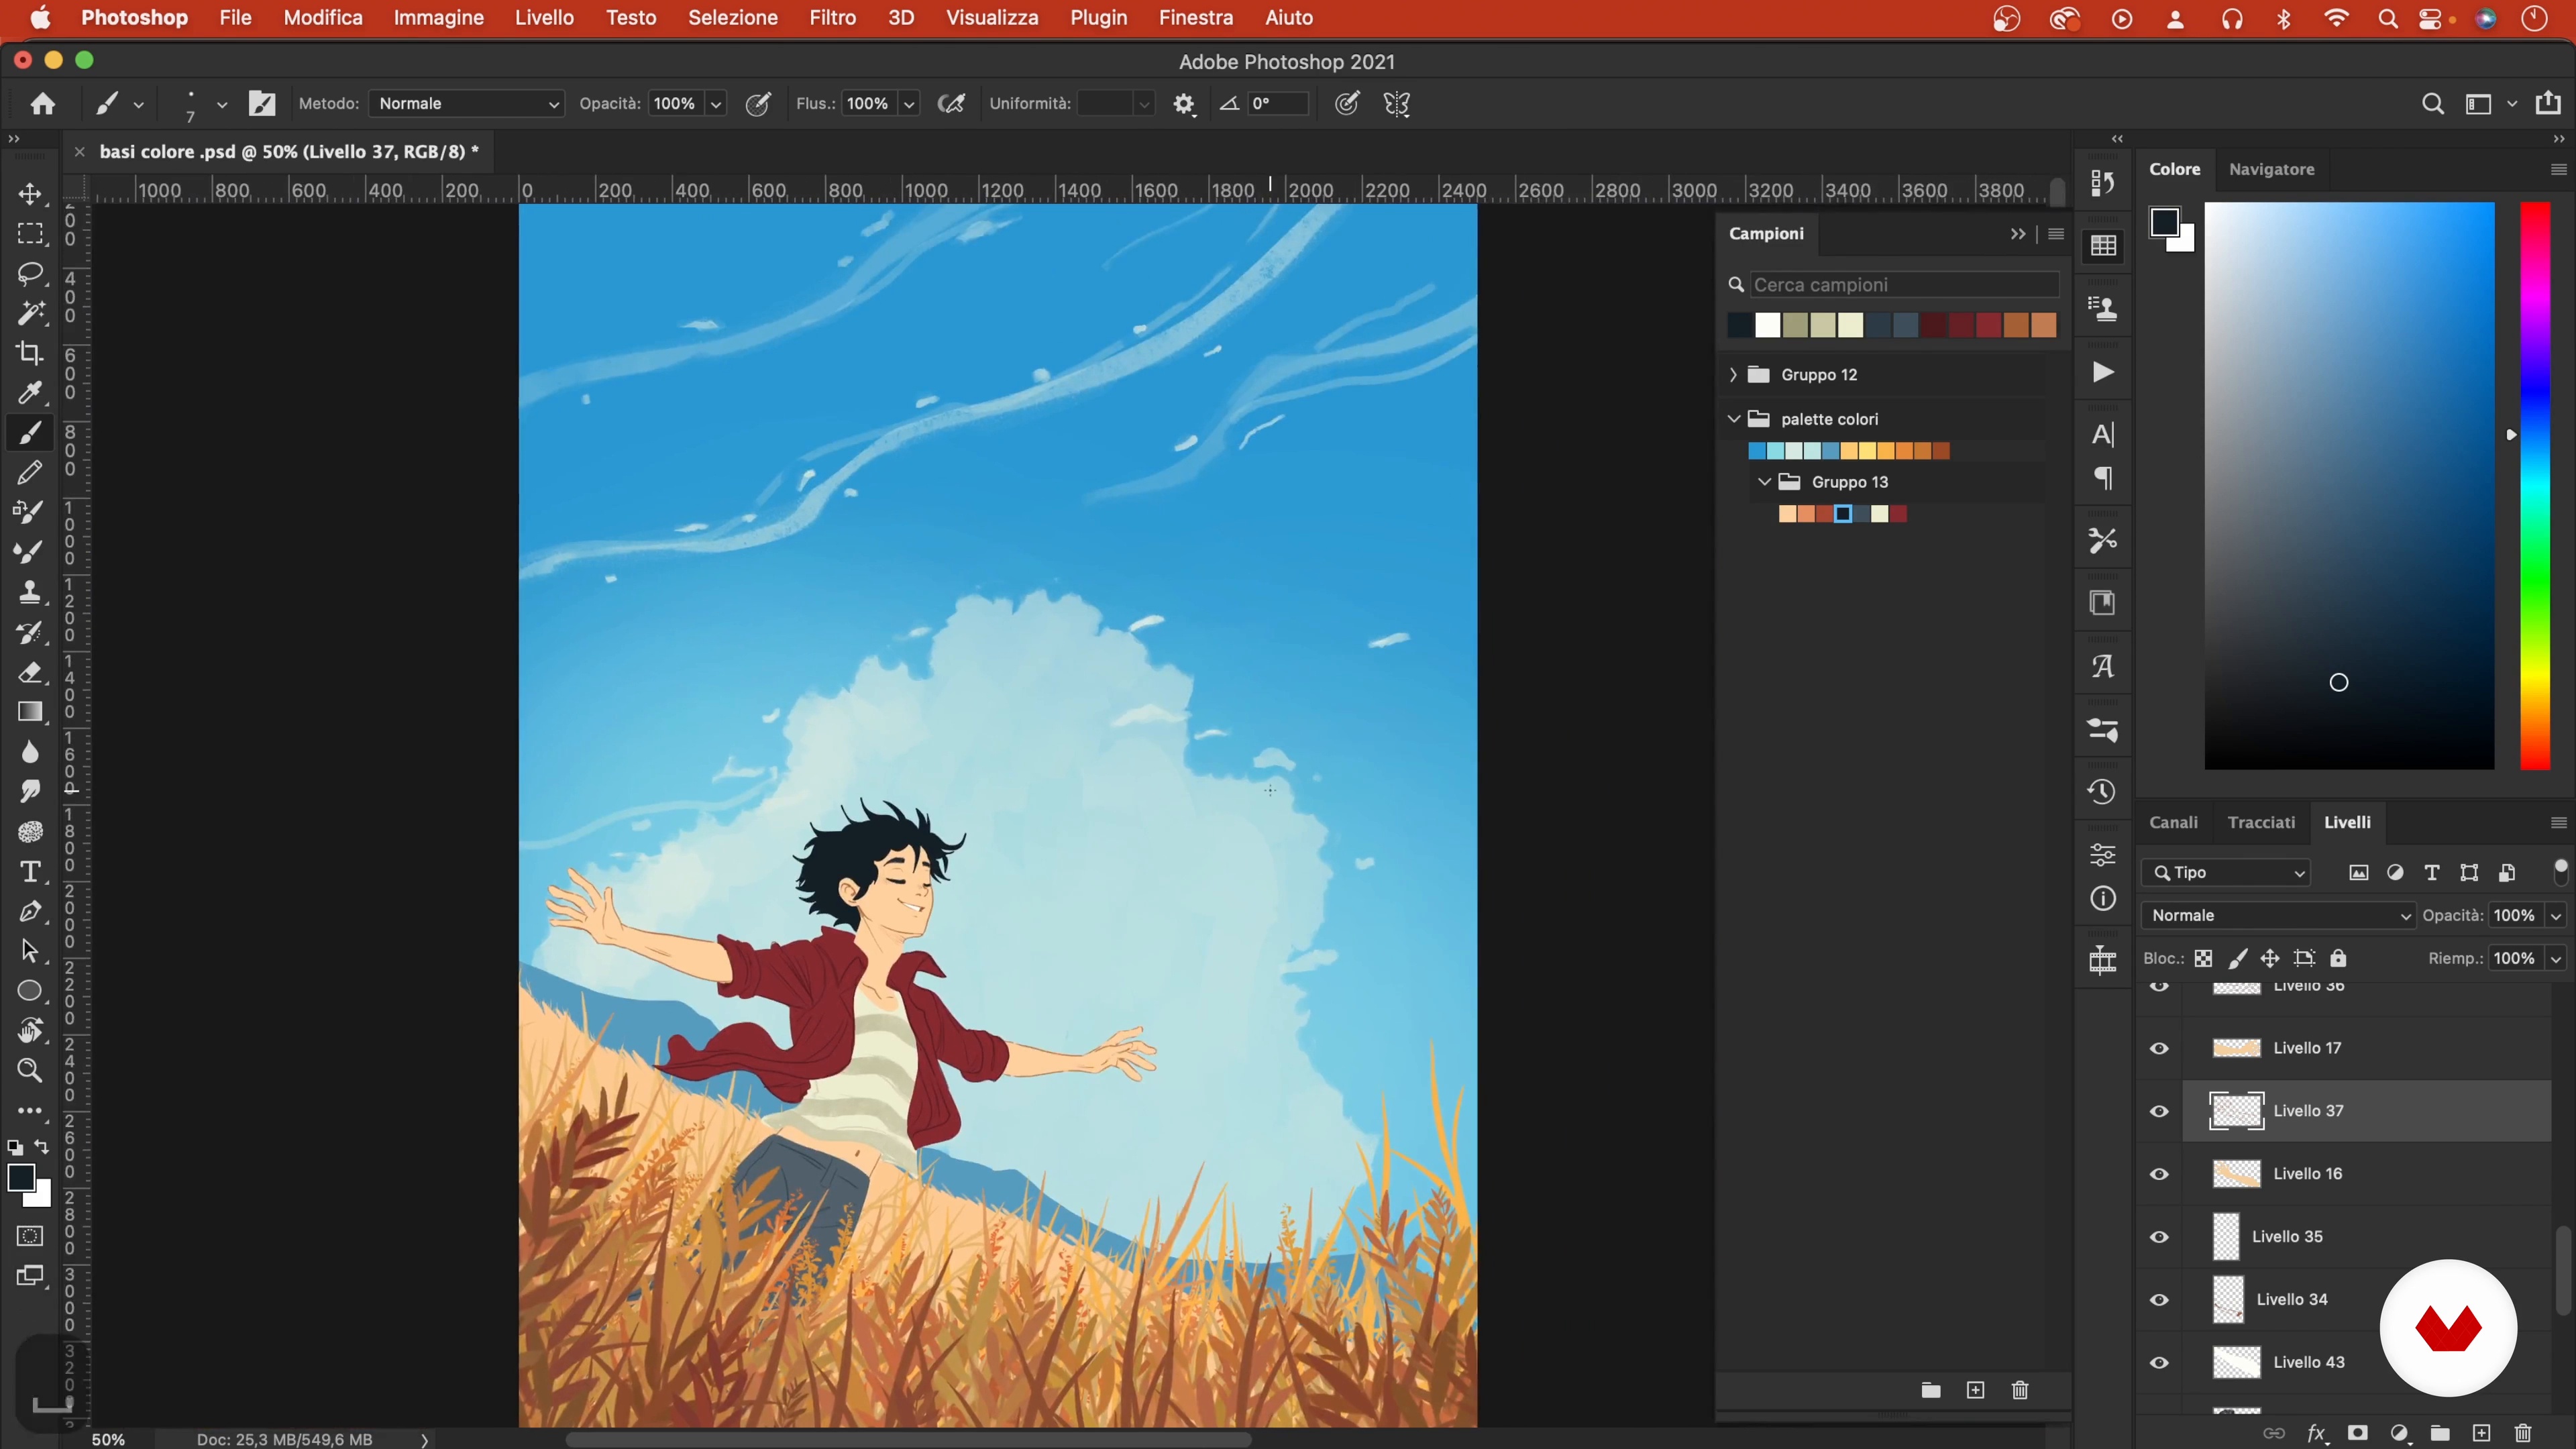Select the Lasso tool
2576x1449 pixels.
[30, 274]
